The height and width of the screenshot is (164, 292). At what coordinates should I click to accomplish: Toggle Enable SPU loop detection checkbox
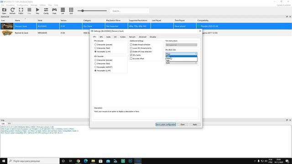coord(131,51)
